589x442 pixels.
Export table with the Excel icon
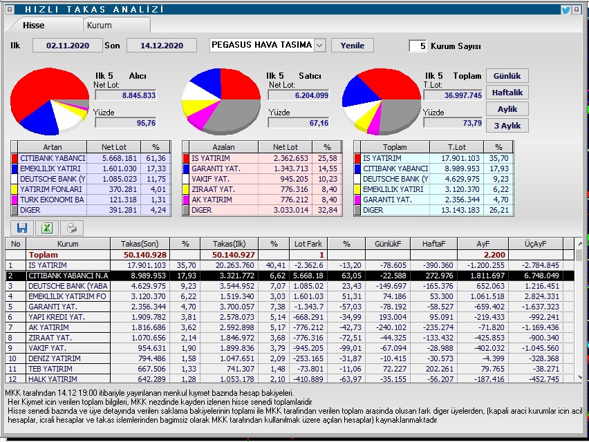pyautogui.click(x=47, y=228)
